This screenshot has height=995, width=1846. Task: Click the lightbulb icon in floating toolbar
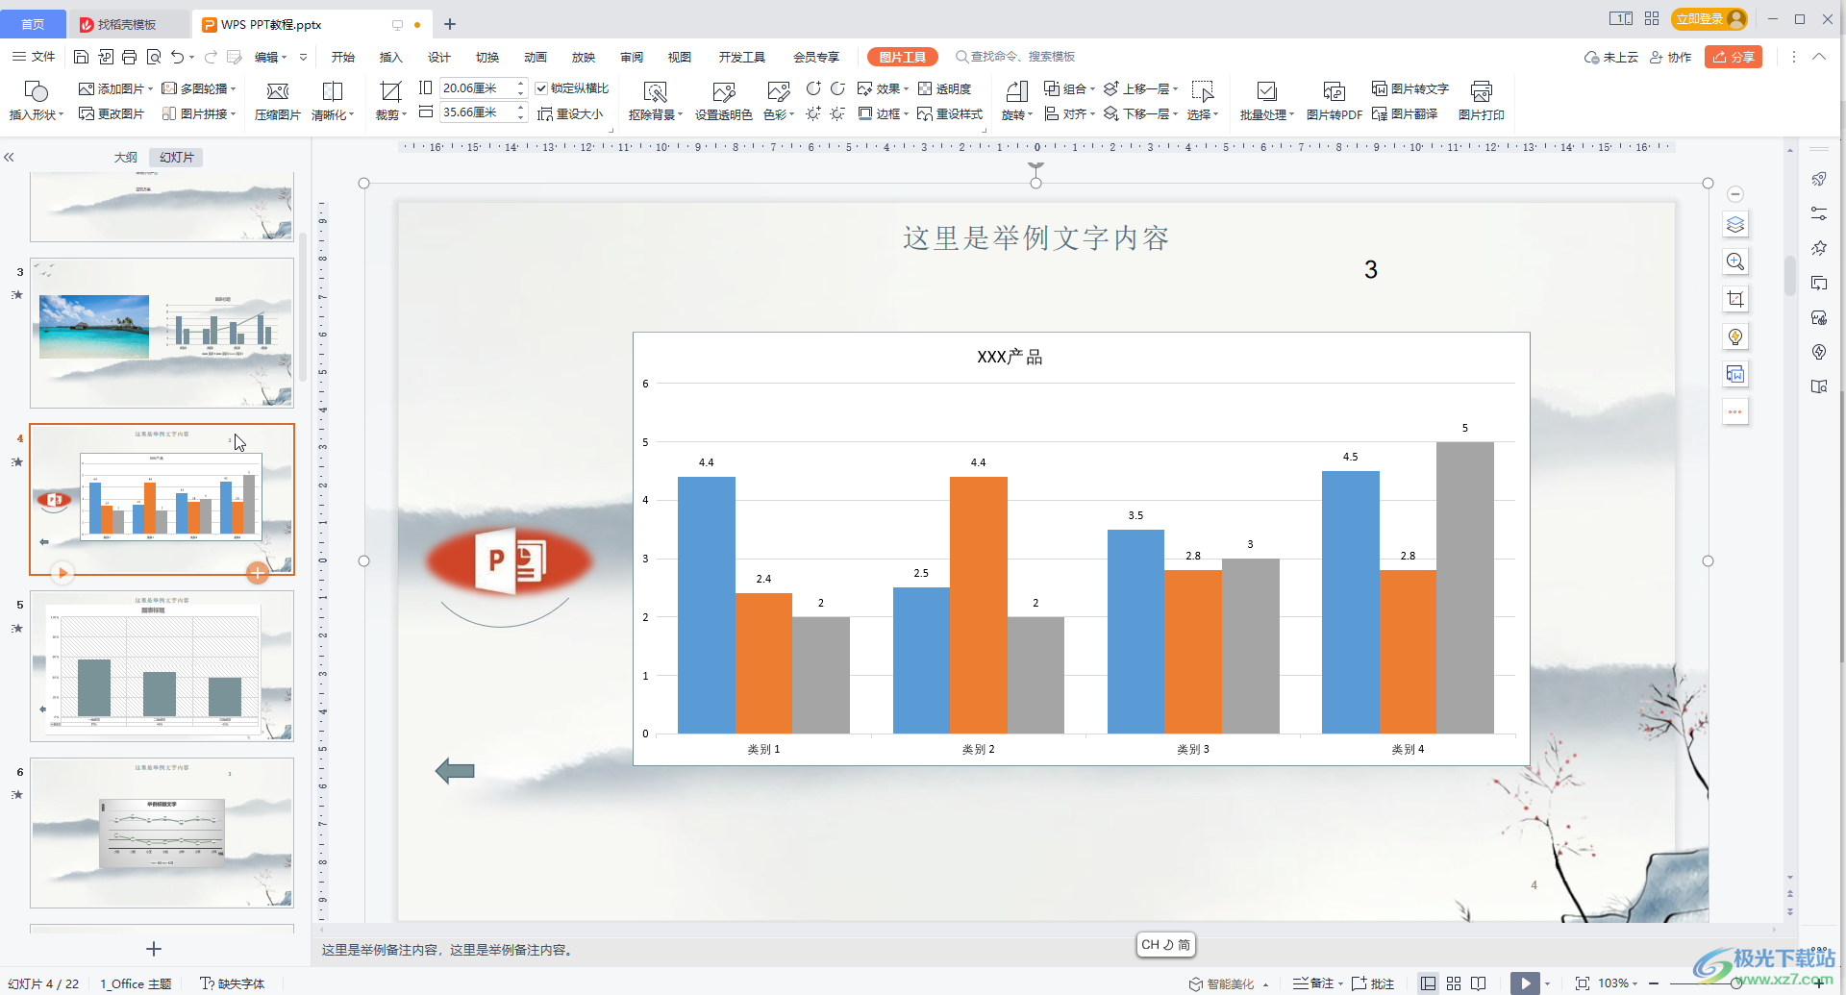point(1735,336)
